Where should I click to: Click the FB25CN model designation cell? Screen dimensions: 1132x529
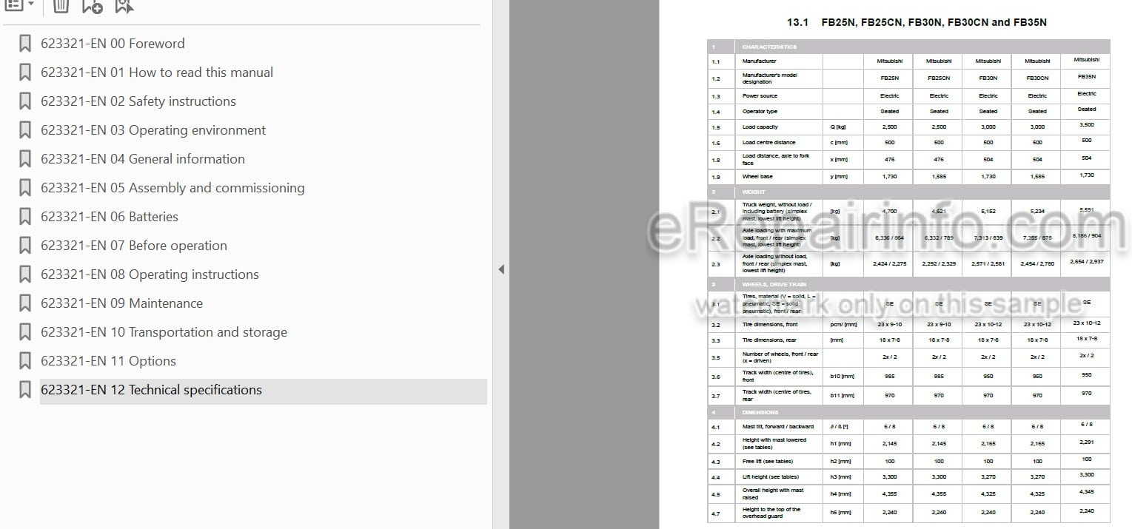939,78
